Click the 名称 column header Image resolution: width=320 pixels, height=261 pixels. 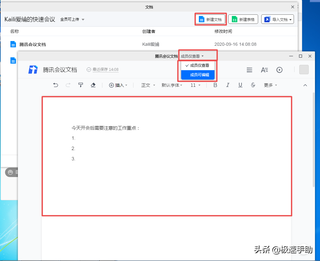(x=14, y=31)
